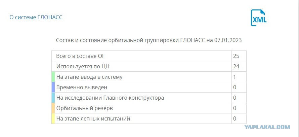The image size is (299, 137).
Task: Click the value 24 in 'Используется по ЦН' row
Action: (236, 67)
